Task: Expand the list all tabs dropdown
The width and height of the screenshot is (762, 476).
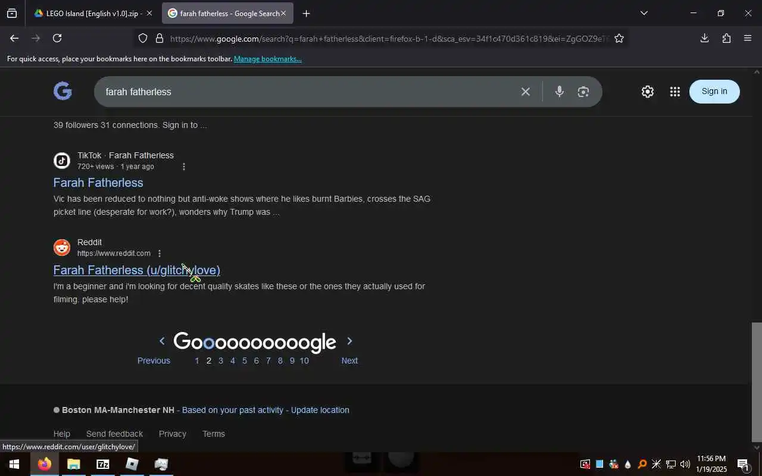Action: [x=644, y=13]
